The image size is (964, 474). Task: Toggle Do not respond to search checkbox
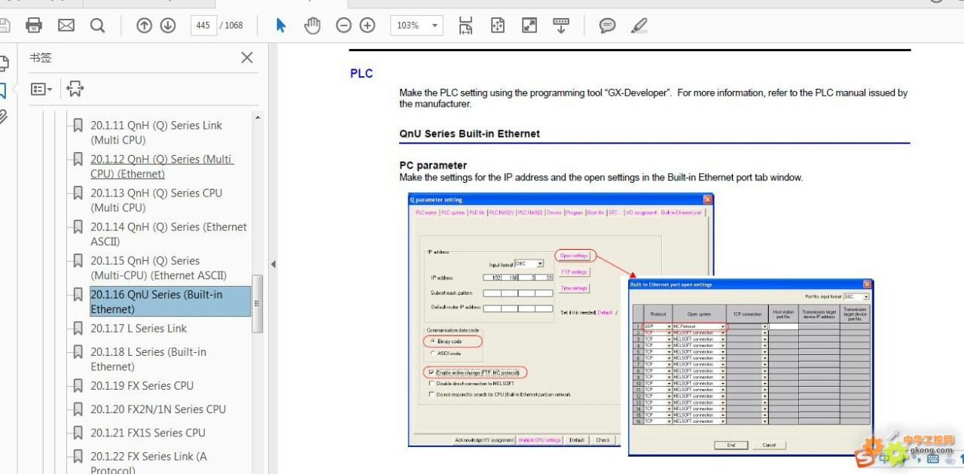(431, 393)
